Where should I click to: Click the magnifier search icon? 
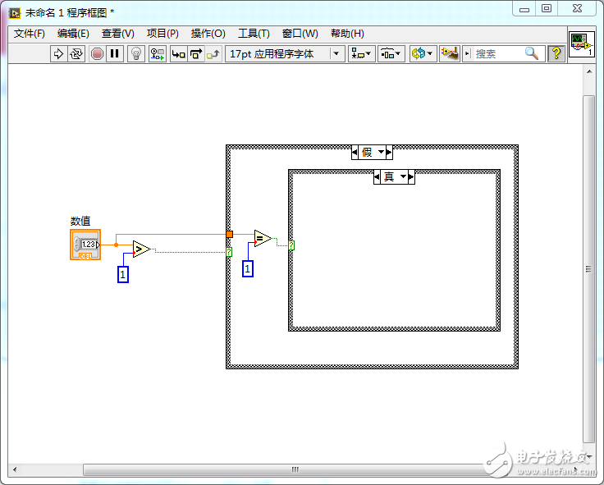point(532,53)
